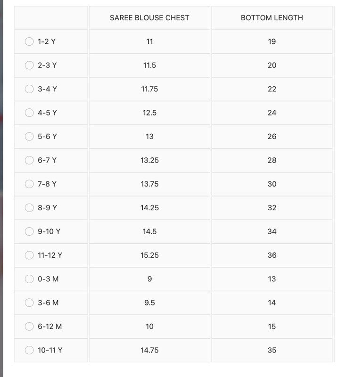
Task: Choose the 6-7 Y radio button
Action: point(29,160)
